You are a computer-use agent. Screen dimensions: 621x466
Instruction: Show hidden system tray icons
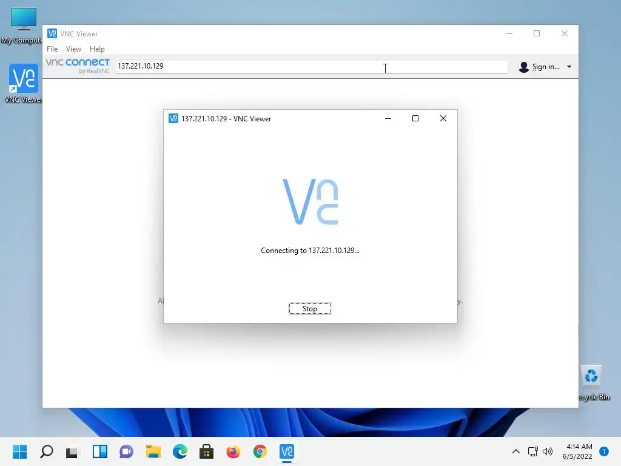(515, 451)
